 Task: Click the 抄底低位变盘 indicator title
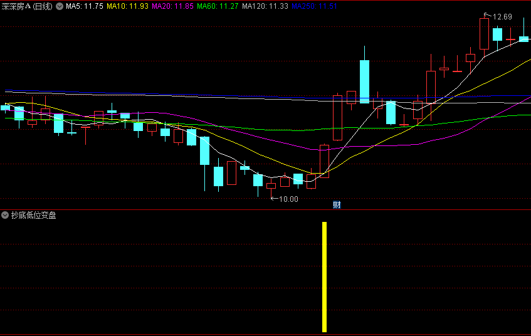pyautogui.click(x=33, y=215)
